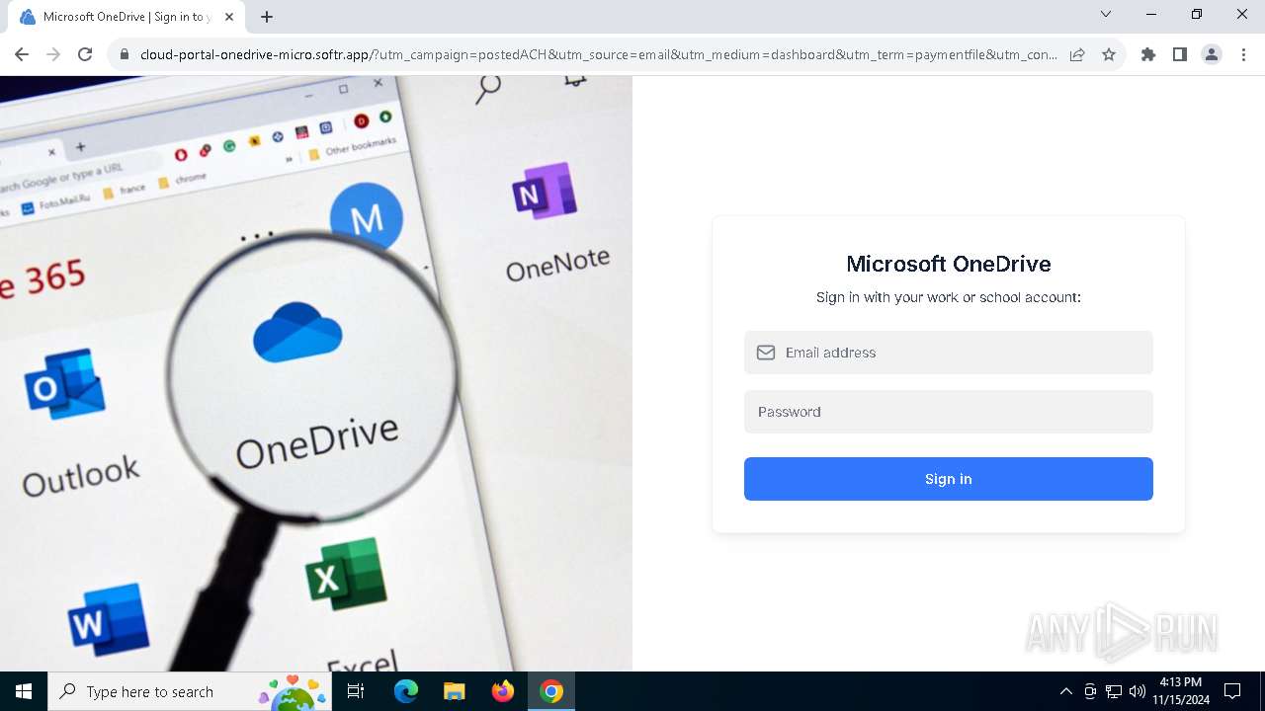Expand the tab search chevron
This screenshot has width=1265, height=711.
pos(1106,14)
